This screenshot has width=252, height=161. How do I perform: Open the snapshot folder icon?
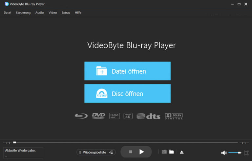coord(171,152)
